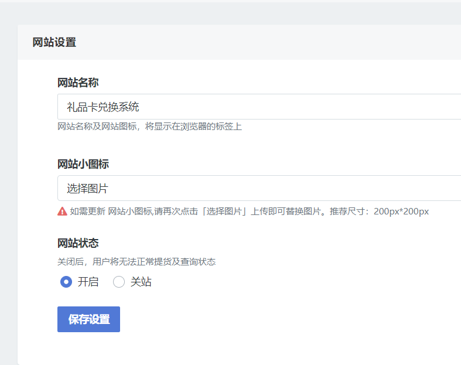Select the 关站 radio button

click(x=119, y=282)
